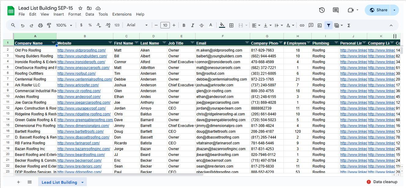Viewport: 406px width, 188px height.
Task: Open the Insert menu
Action: click(59, 14)
